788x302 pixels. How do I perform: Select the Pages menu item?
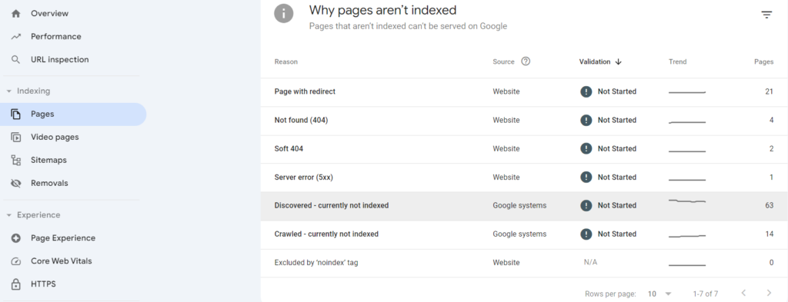[x=73, y=114]
